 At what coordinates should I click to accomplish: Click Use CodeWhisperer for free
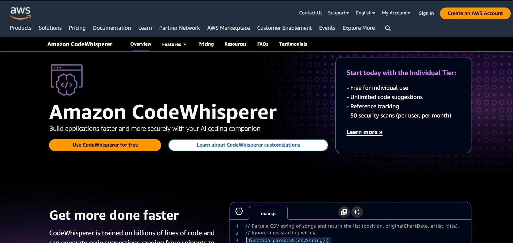(105, 145)
